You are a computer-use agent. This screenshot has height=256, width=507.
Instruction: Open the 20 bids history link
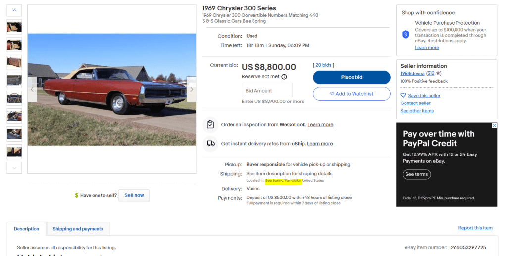coord(323,65)
